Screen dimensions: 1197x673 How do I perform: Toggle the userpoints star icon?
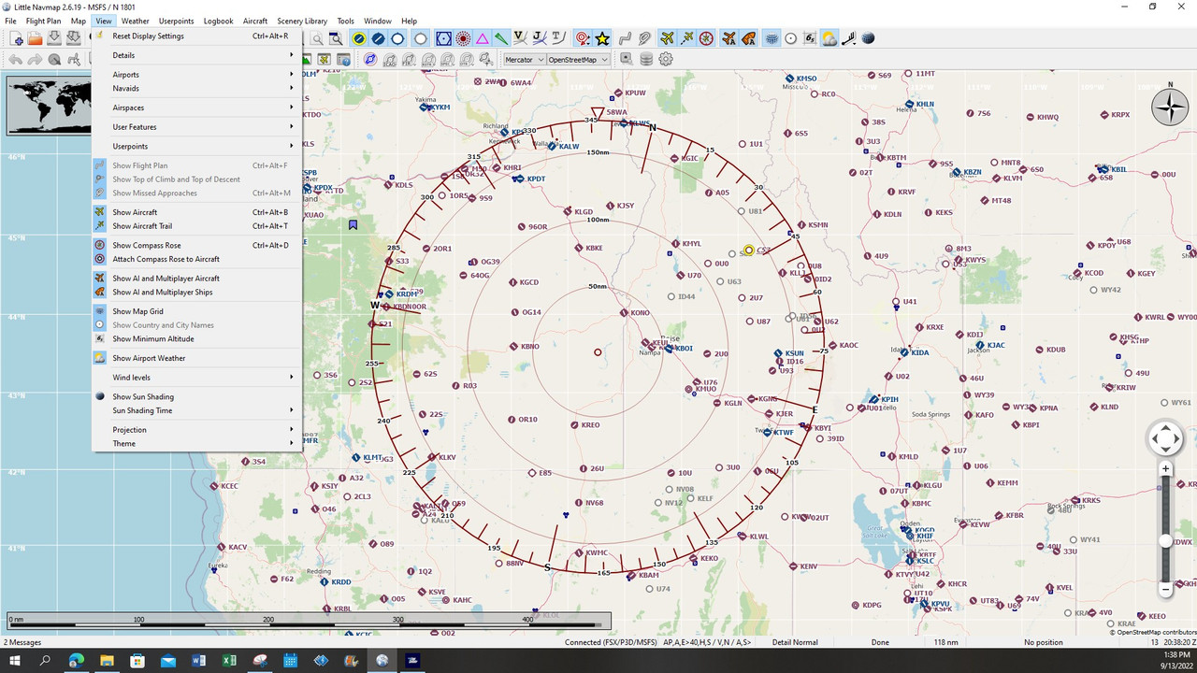pos(600,38)
